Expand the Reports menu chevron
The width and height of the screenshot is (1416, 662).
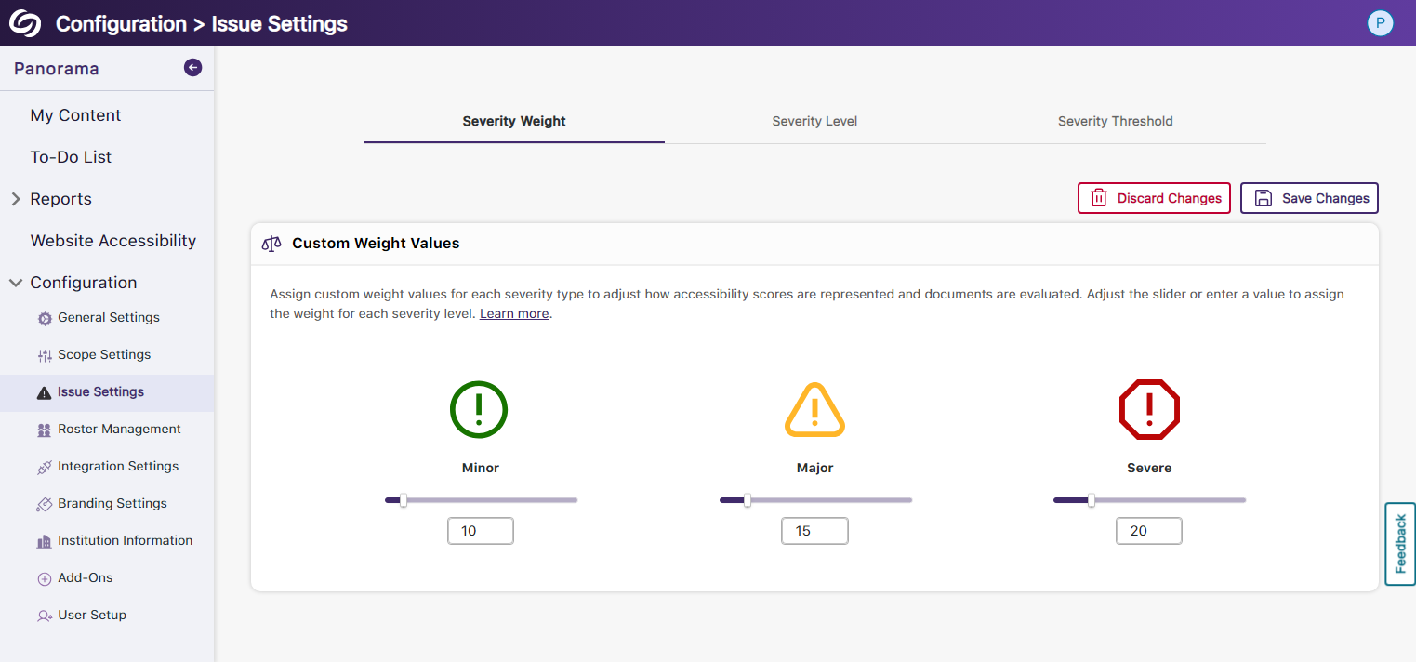tap(16, 199)
